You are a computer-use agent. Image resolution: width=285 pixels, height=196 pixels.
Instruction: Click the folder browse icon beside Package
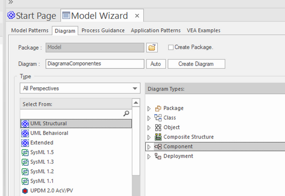152,47
